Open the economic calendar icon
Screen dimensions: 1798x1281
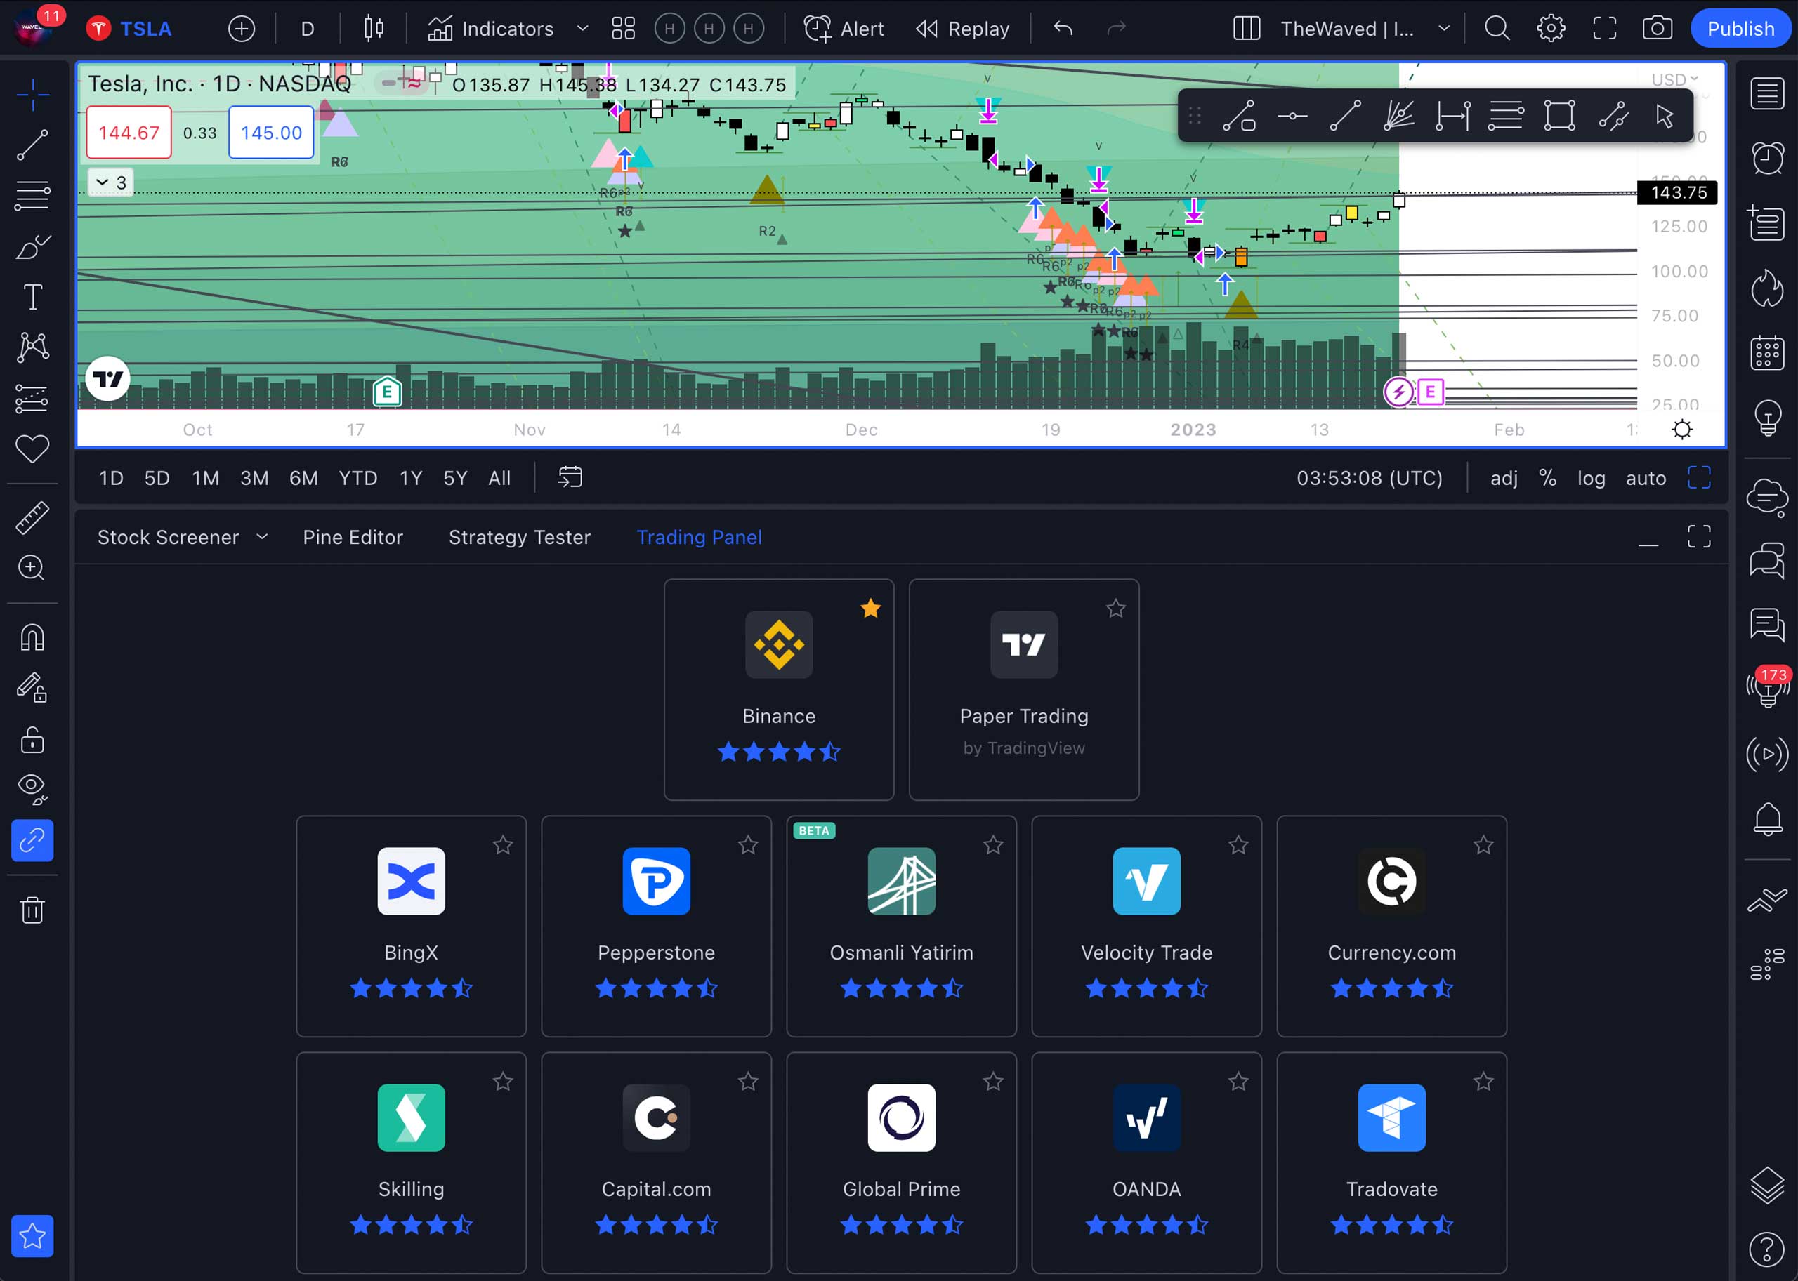[1767, 352]
